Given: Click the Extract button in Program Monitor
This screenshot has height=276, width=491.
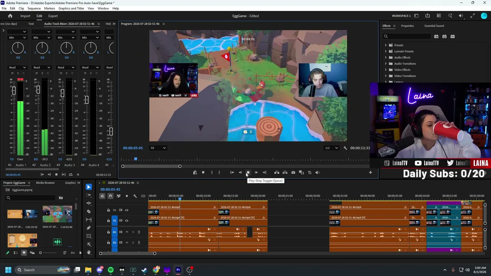Looking at the screenshot, I should point(285,172).
